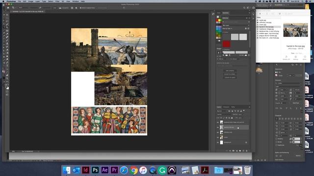Screen dimensions: 314x176
Task: Select crown.jpg in Finder list
Action: (262, 24)
